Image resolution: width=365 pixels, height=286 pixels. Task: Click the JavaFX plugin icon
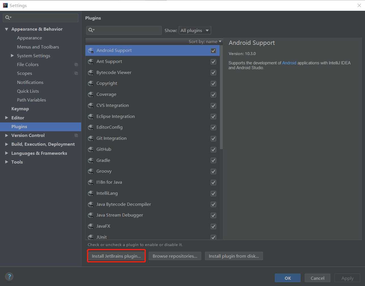coord(91,226)
